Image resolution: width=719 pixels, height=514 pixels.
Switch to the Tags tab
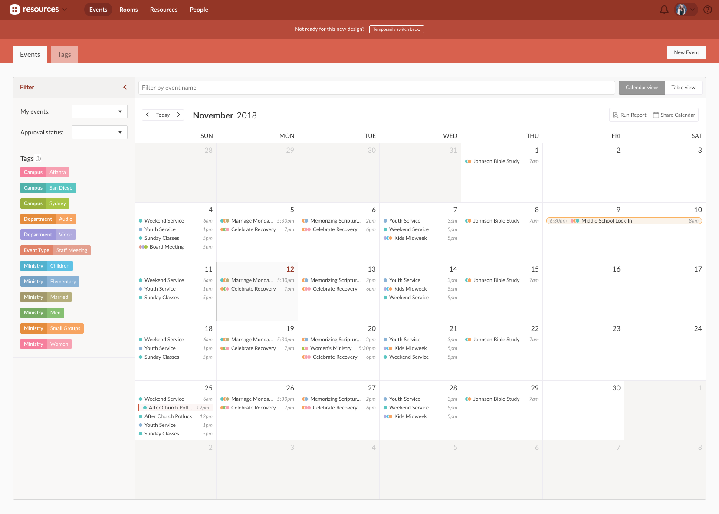(x=64, y=54)
